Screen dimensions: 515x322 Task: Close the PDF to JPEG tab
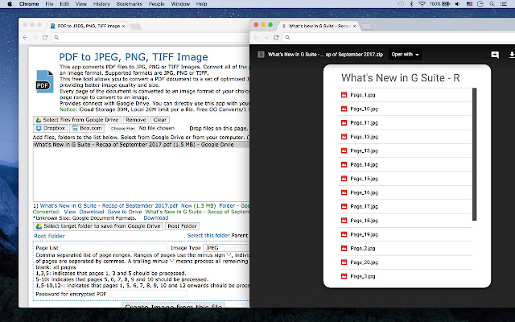coord(123,26)
